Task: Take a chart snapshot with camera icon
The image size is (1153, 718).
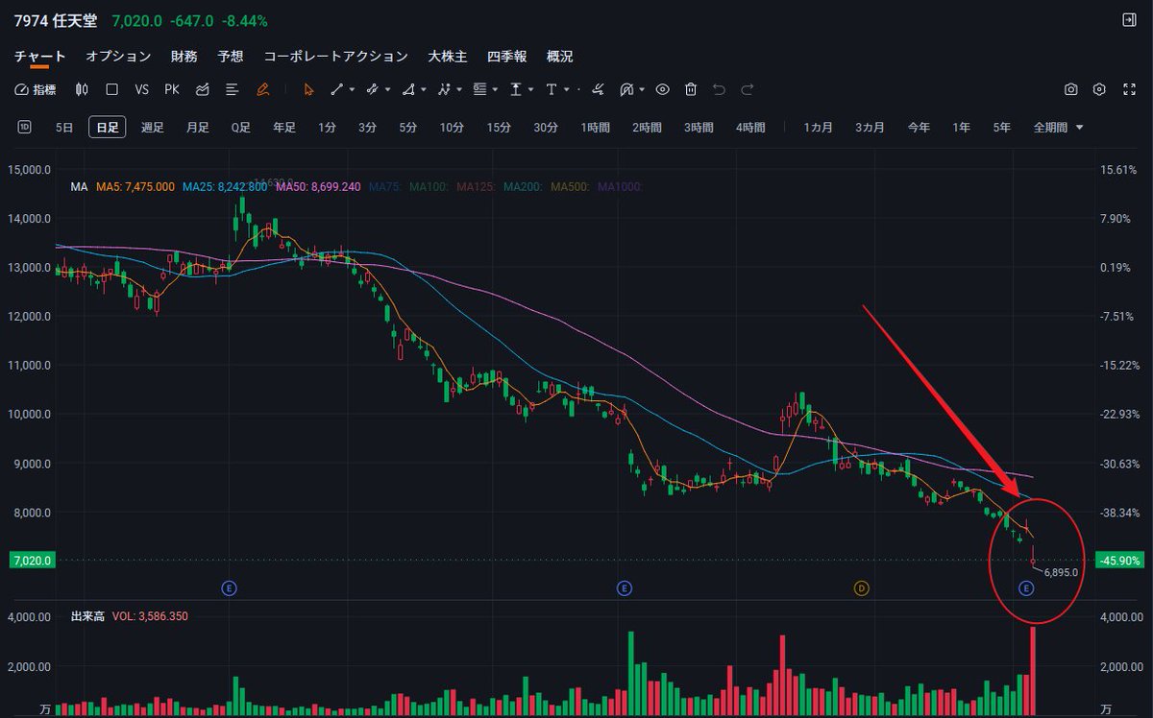Action: pos(1071,89)
